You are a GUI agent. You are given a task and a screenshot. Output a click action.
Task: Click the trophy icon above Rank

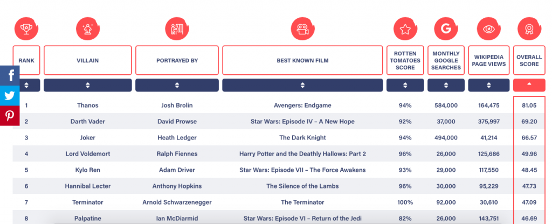25,28
